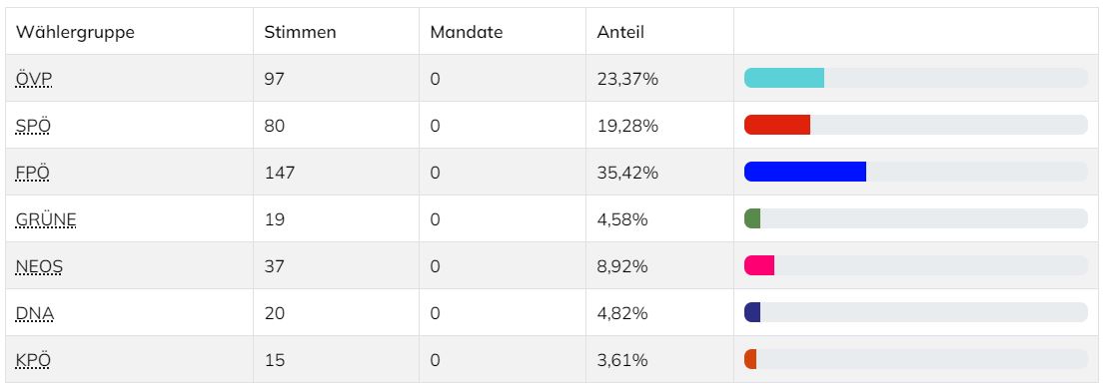Click the Wählergruppe column header
This screenshot has height=392, width=1107.
click(76, 32)
